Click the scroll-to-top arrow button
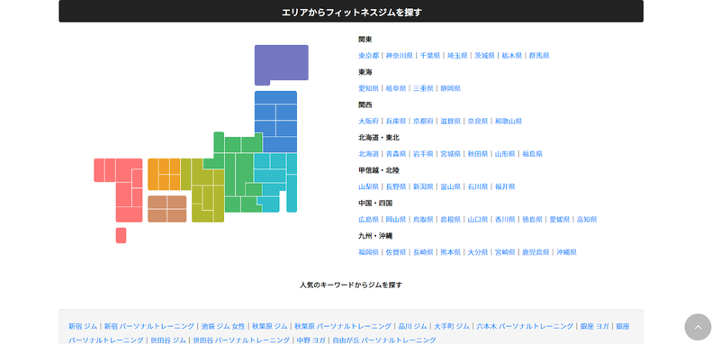Screen dimensions: 720x344 click(x=697, y=327)
